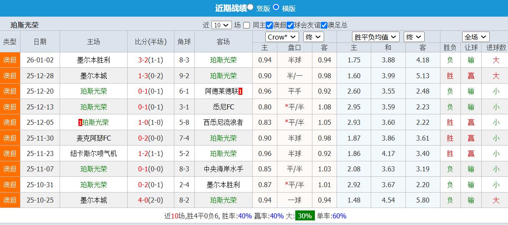Click the 4-0 score
508x225 pixels.
(x=143, y=200)
